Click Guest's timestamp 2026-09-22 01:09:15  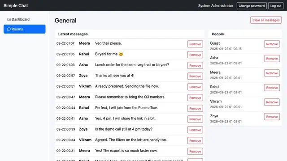[226, 49]
